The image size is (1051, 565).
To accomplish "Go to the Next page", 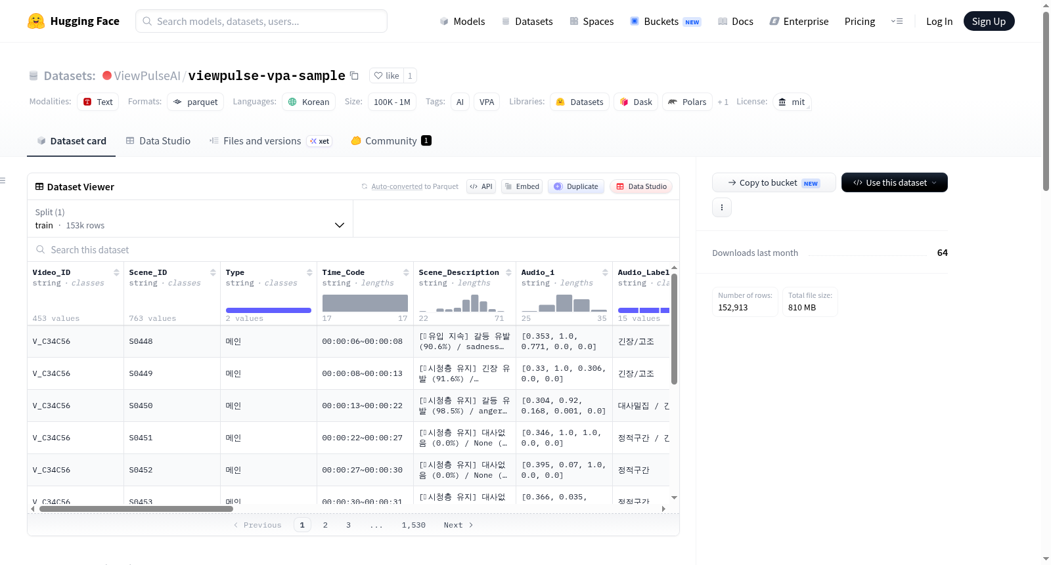I will 458,525.
